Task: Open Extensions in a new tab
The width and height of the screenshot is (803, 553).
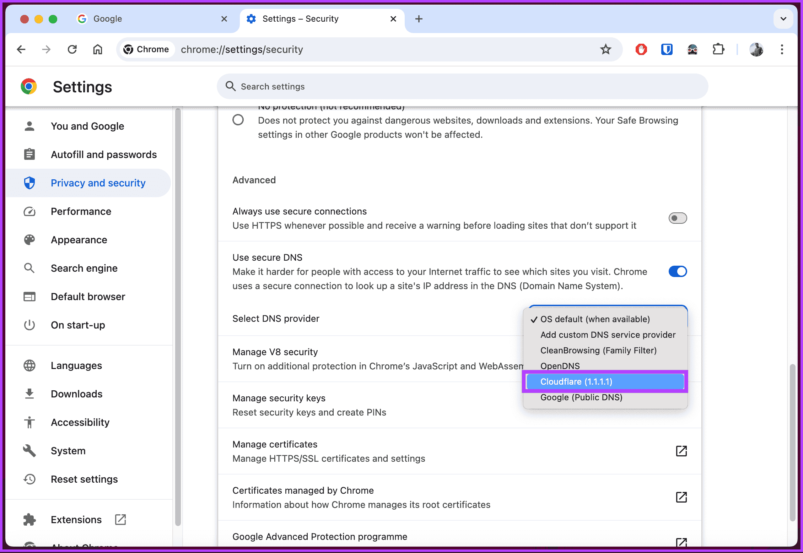Action: click(89, 520)
